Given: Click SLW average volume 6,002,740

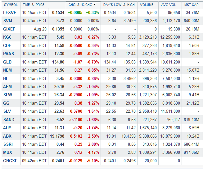Looking at the screenshot, I should 171,95.
